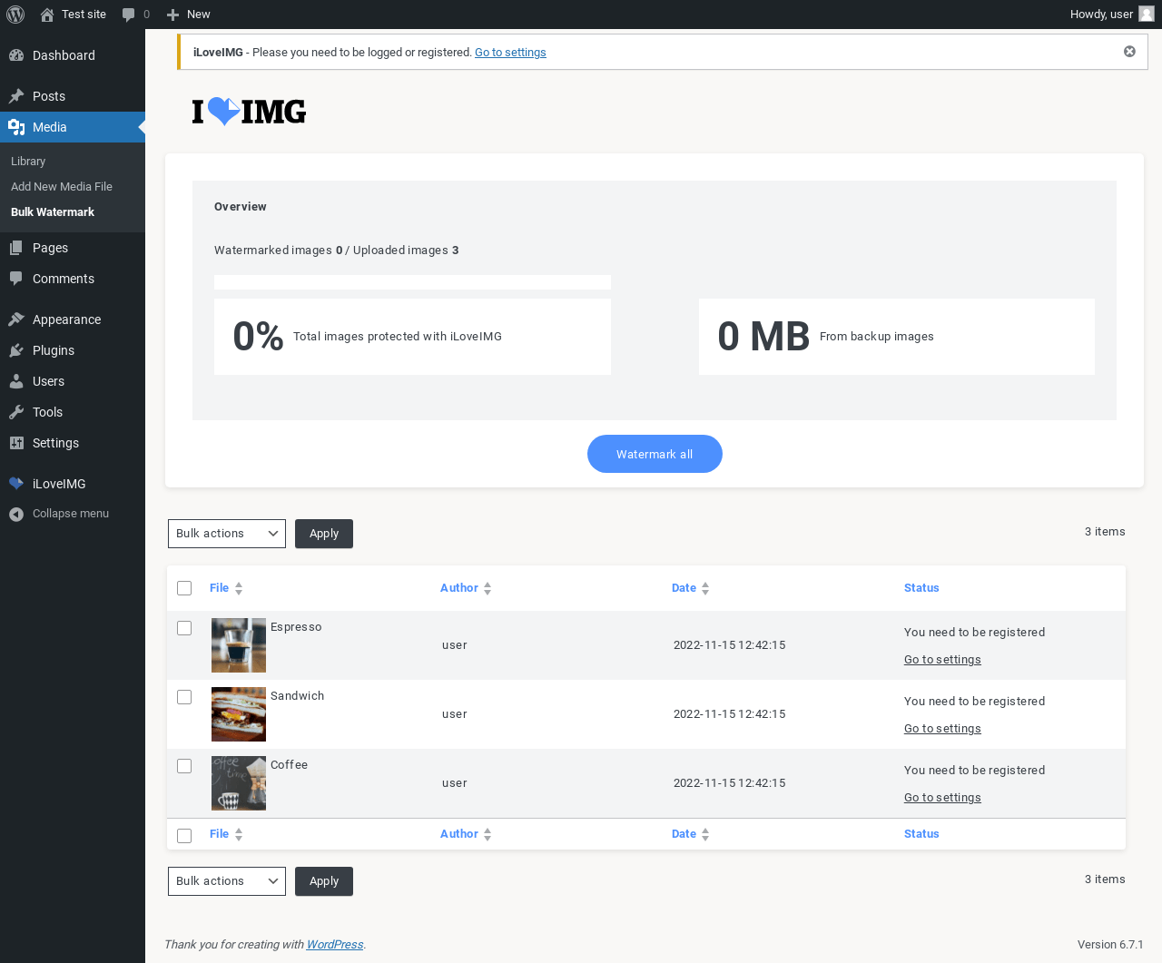This screenshot has width=1162, height=963.
Task: Click the Status column header
Action: pyautogui.click(x=921, y=588)
